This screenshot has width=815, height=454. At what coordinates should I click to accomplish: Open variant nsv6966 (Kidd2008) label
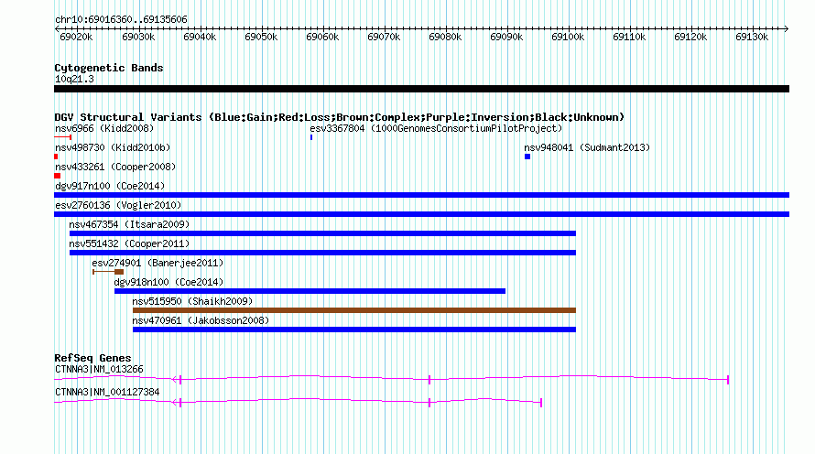[x=104, y=128]
